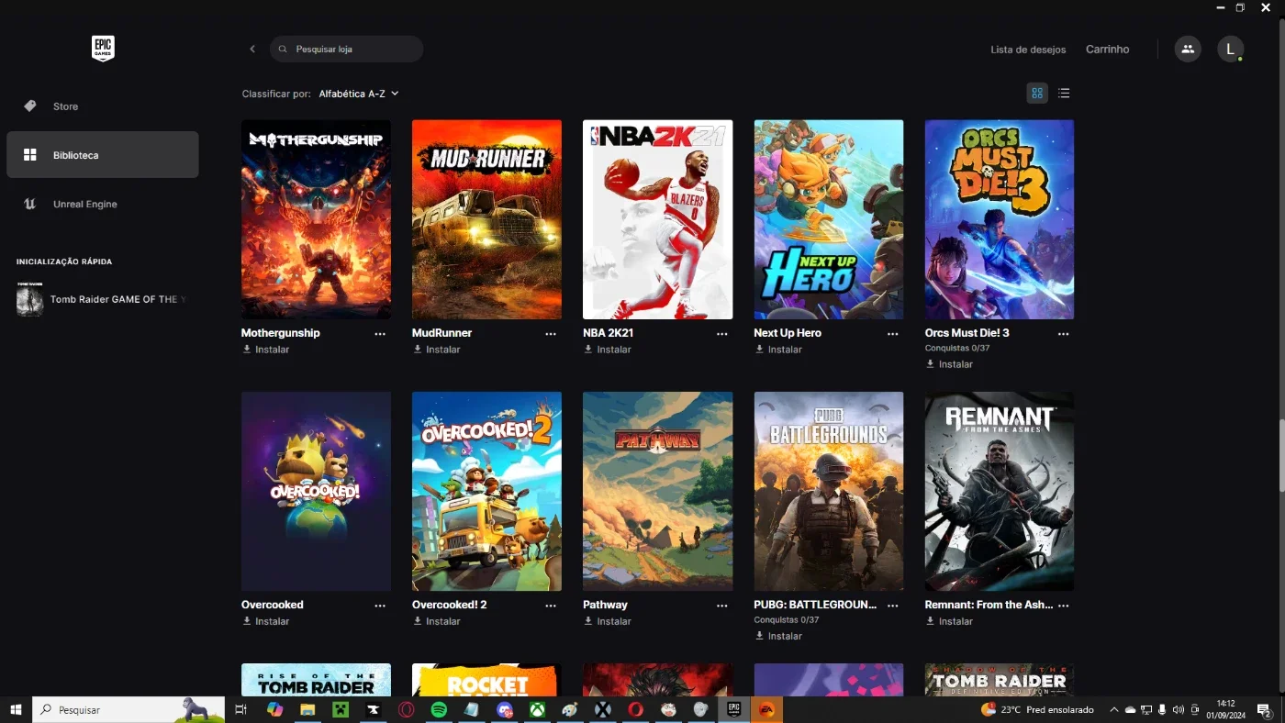Viewport: 1285px width, 723px height.
Task: Click Instalar under Remnant: From the Ashes
Action: click(x=949, y=621)
